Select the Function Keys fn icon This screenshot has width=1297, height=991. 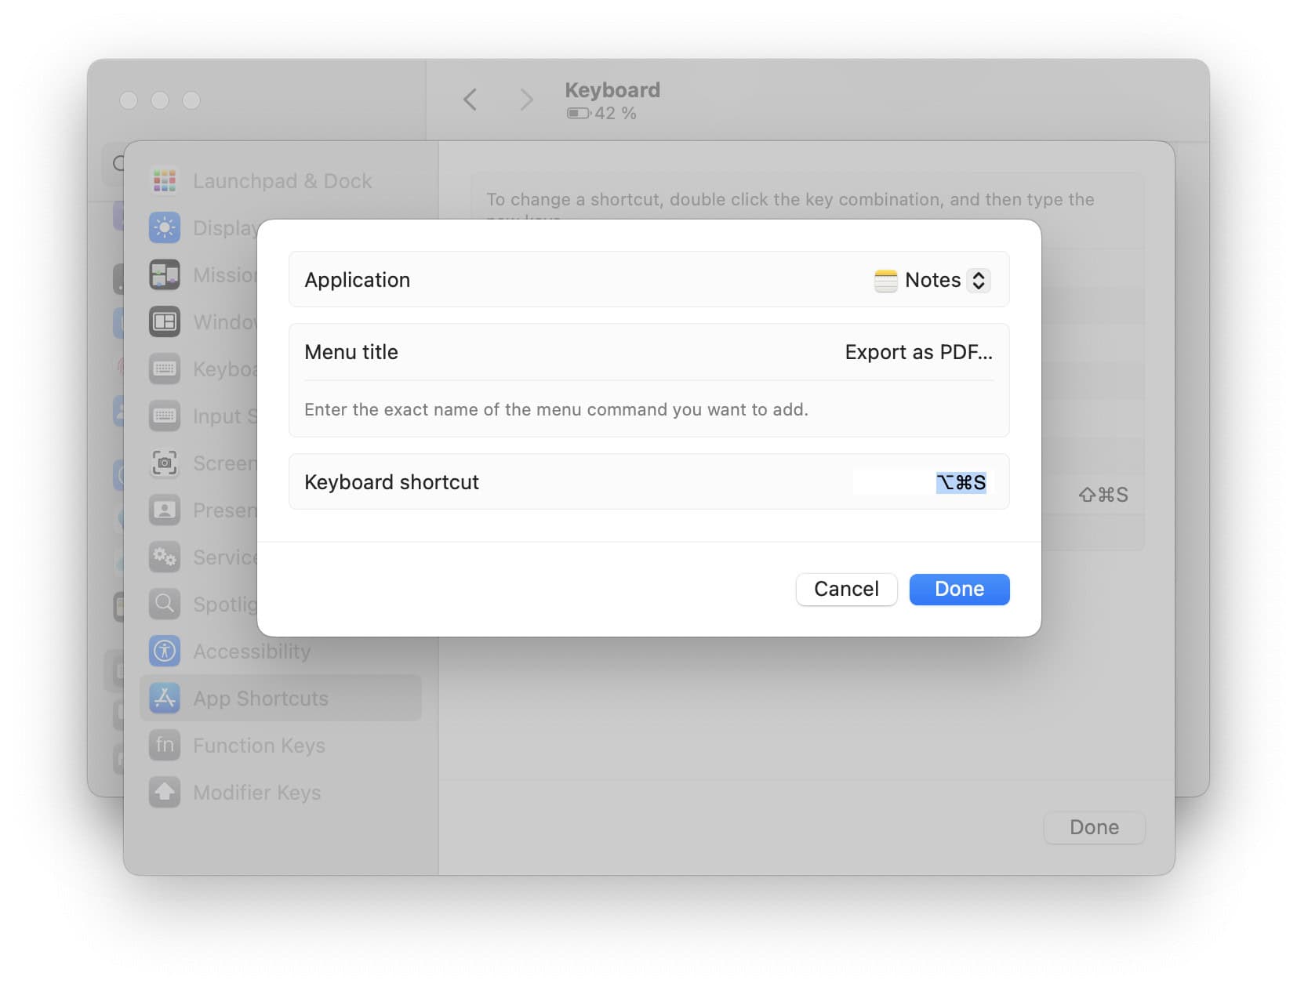pos(165,745)
